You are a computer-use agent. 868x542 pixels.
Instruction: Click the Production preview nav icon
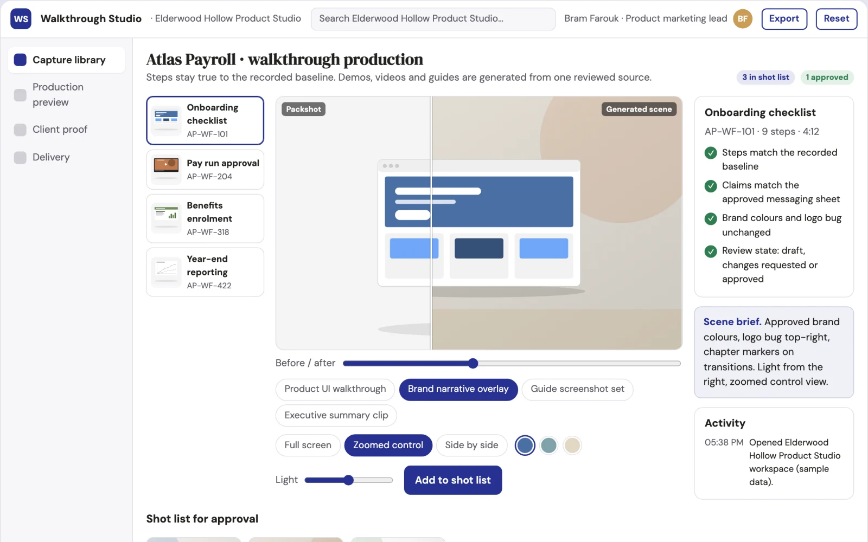click(20, 95)
